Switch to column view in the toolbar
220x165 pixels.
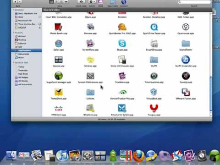pyautogui.click(x=61, y=2)
